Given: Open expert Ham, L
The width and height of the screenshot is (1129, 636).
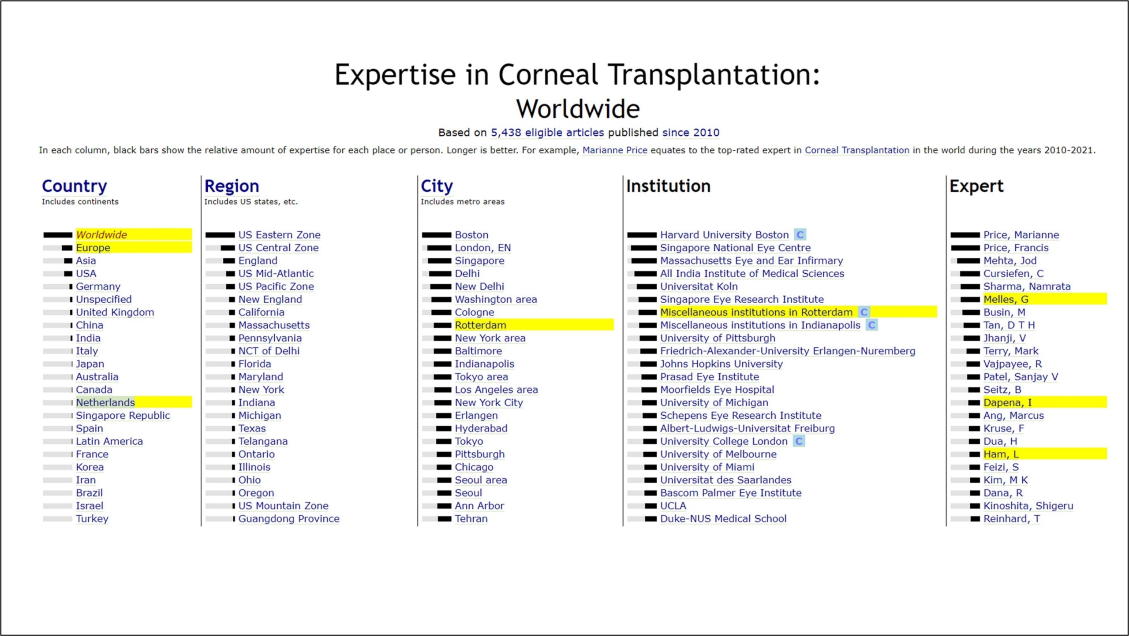Looking at the screenshot, I should [x=1001, y=454].
